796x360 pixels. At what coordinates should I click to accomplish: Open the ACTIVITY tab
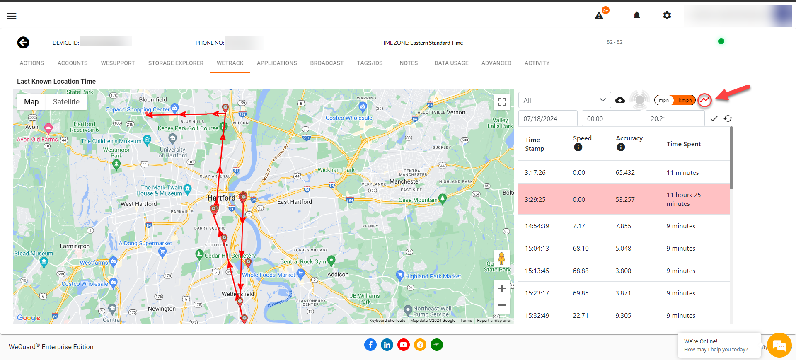coord(537,63)
